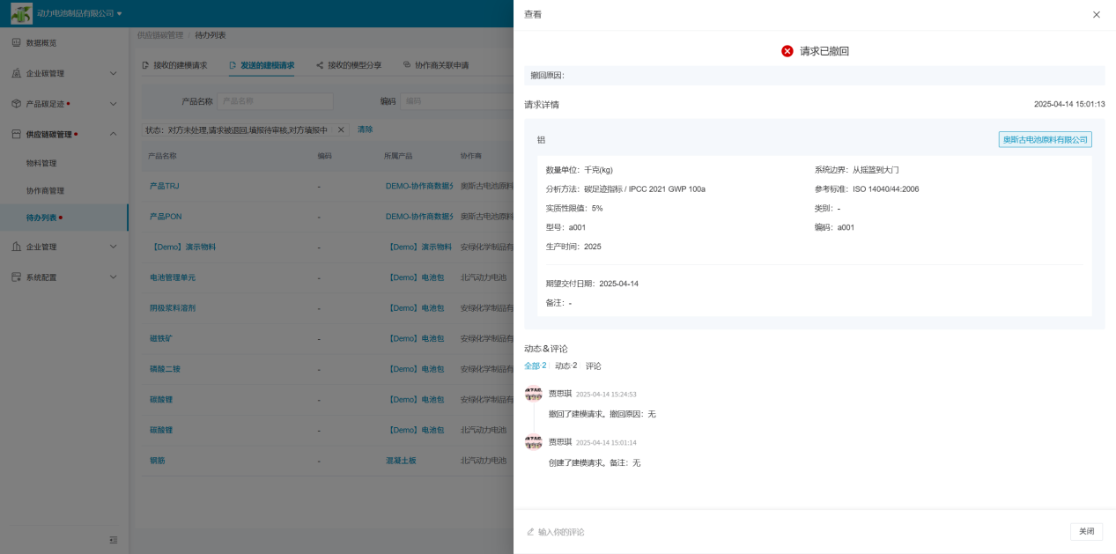Clear filters with 清除 link
Screen dimensions: 1116x554
coord(365,129)
